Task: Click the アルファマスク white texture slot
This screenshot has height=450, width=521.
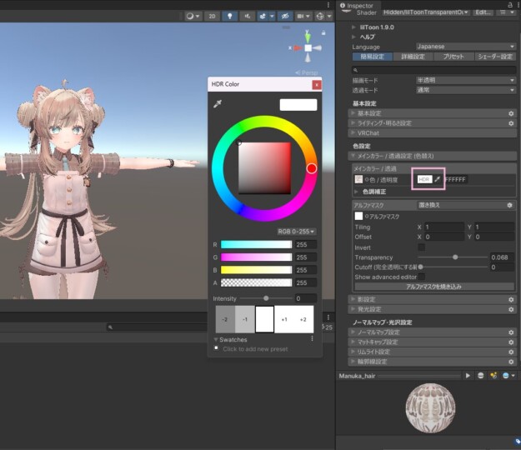Action: point(358,216)
